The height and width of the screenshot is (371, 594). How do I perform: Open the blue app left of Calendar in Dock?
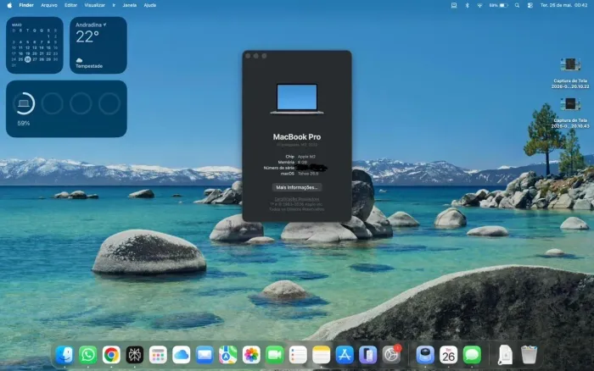coord(425,355)
